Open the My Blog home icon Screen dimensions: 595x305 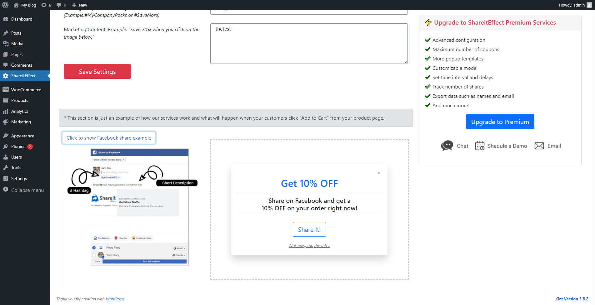pyautogui.click(x=16, y=5)
